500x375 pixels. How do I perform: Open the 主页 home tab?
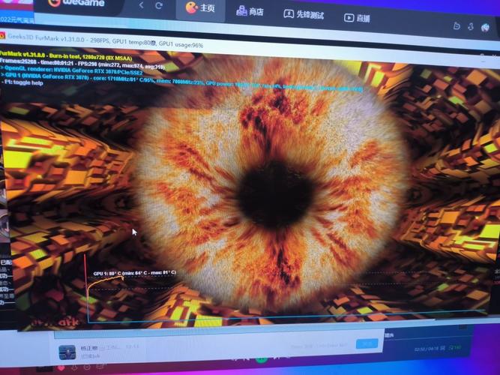tap(199, 9)
